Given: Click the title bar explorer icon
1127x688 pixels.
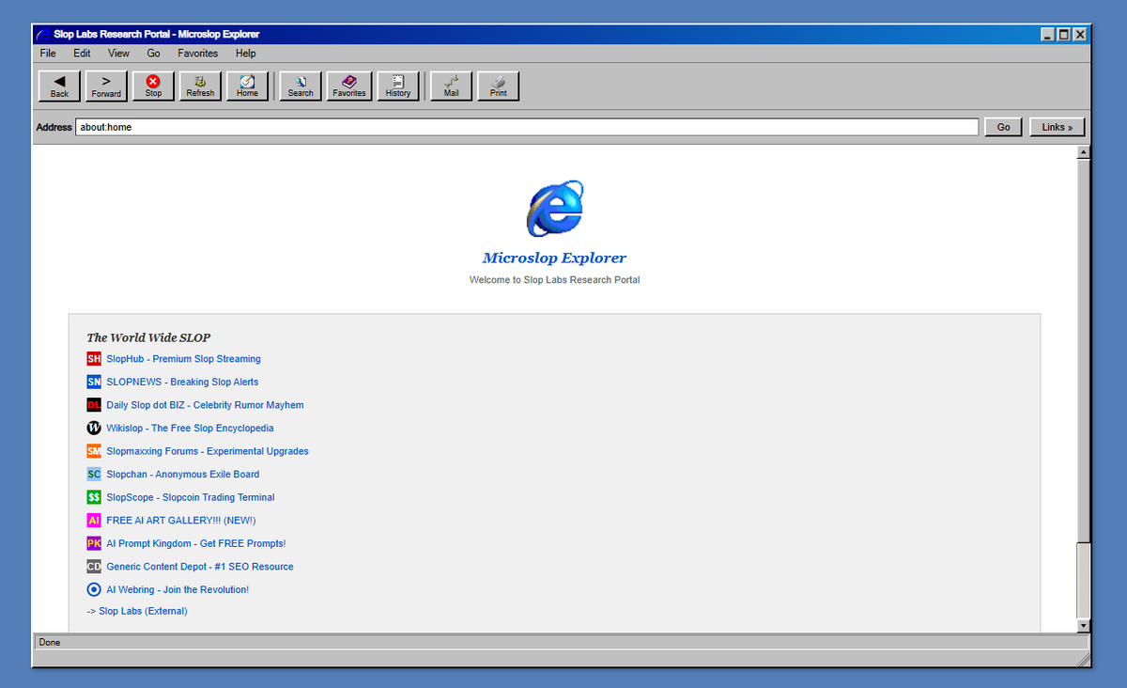Looking at the screenshot, I should pyautogui.click(x=43, y=35).
